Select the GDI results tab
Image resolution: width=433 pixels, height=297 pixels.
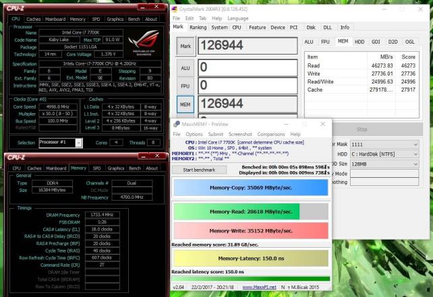pos(376,42)
